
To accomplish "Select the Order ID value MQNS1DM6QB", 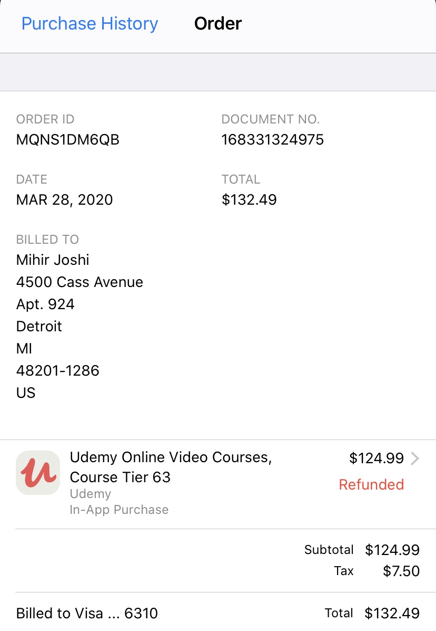I will [x=68, y=140].
